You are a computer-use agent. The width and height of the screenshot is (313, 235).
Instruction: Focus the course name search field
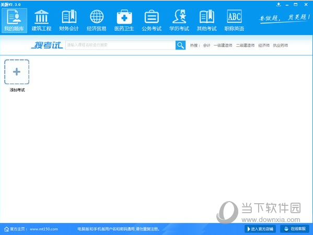click(121, 45)
